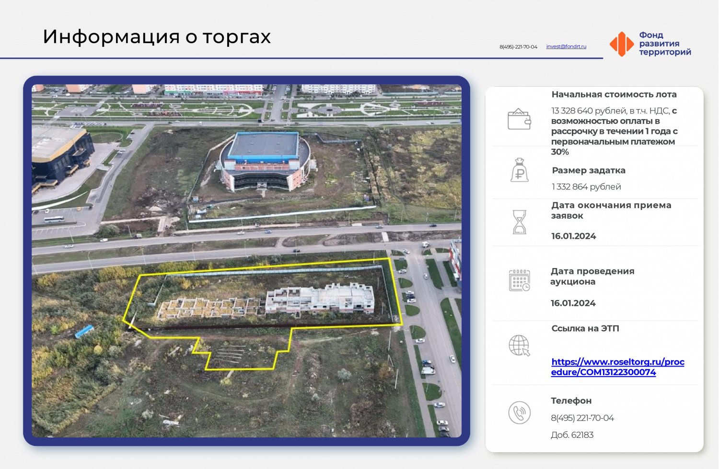Viewport: 719px width, 469px height.
Task: Click the header phone number 8(495)-221-70-04
Action: click(518, 47)
